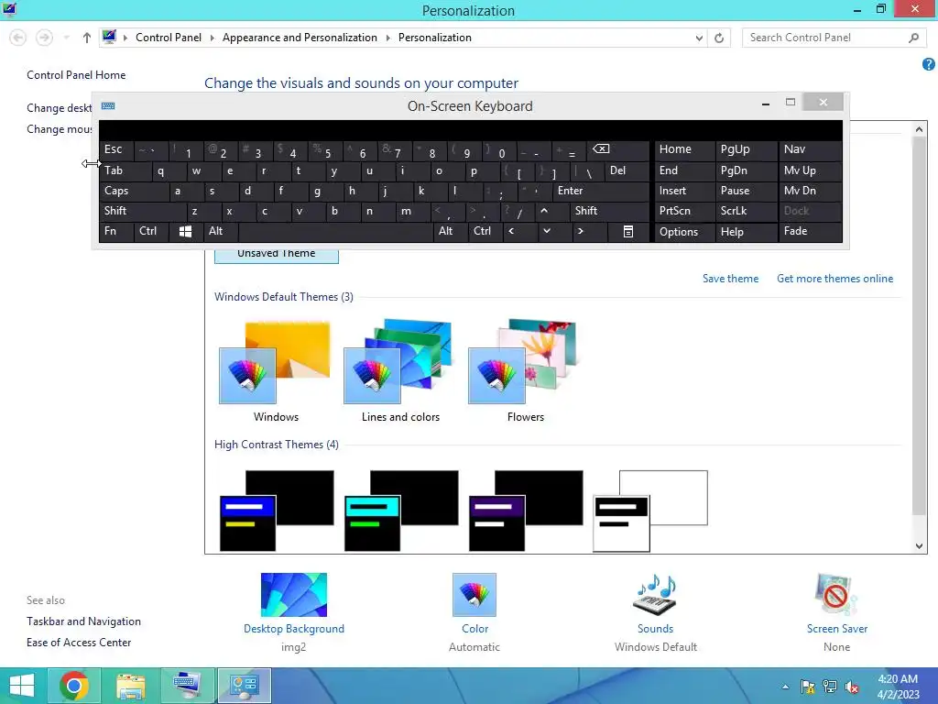Click the Fade key on keyboard

coord(810,231)
